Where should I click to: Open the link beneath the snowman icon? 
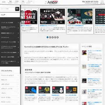[56, 95]
